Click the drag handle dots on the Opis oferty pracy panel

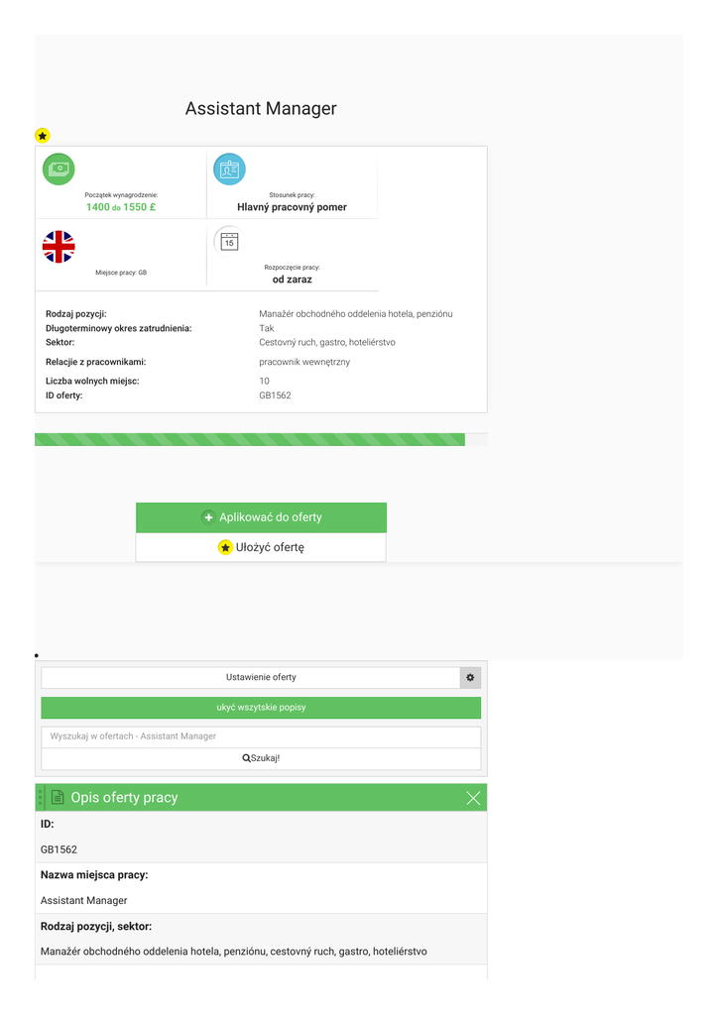[x=40, y=797]
